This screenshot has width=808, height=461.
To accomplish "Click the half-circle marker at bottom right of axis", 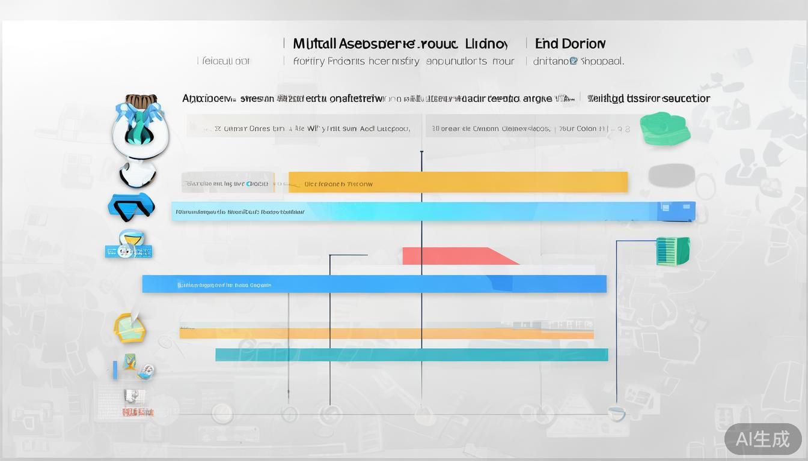I will (616, 413).
